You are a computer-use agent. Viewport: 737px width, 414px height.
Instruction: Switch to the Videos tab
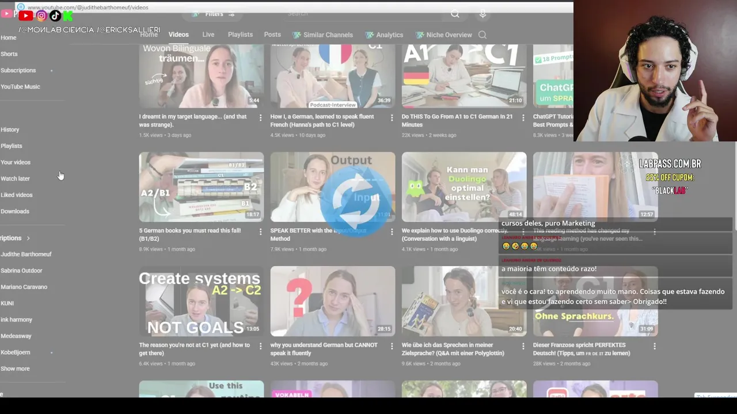tap(178, 34)
